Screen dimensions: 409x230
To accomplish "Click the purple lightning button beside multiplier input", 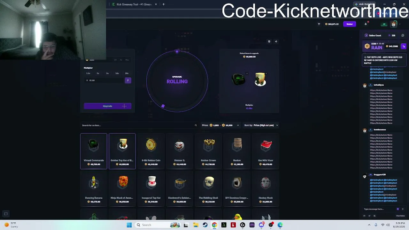I will click(x=128, y=80).
